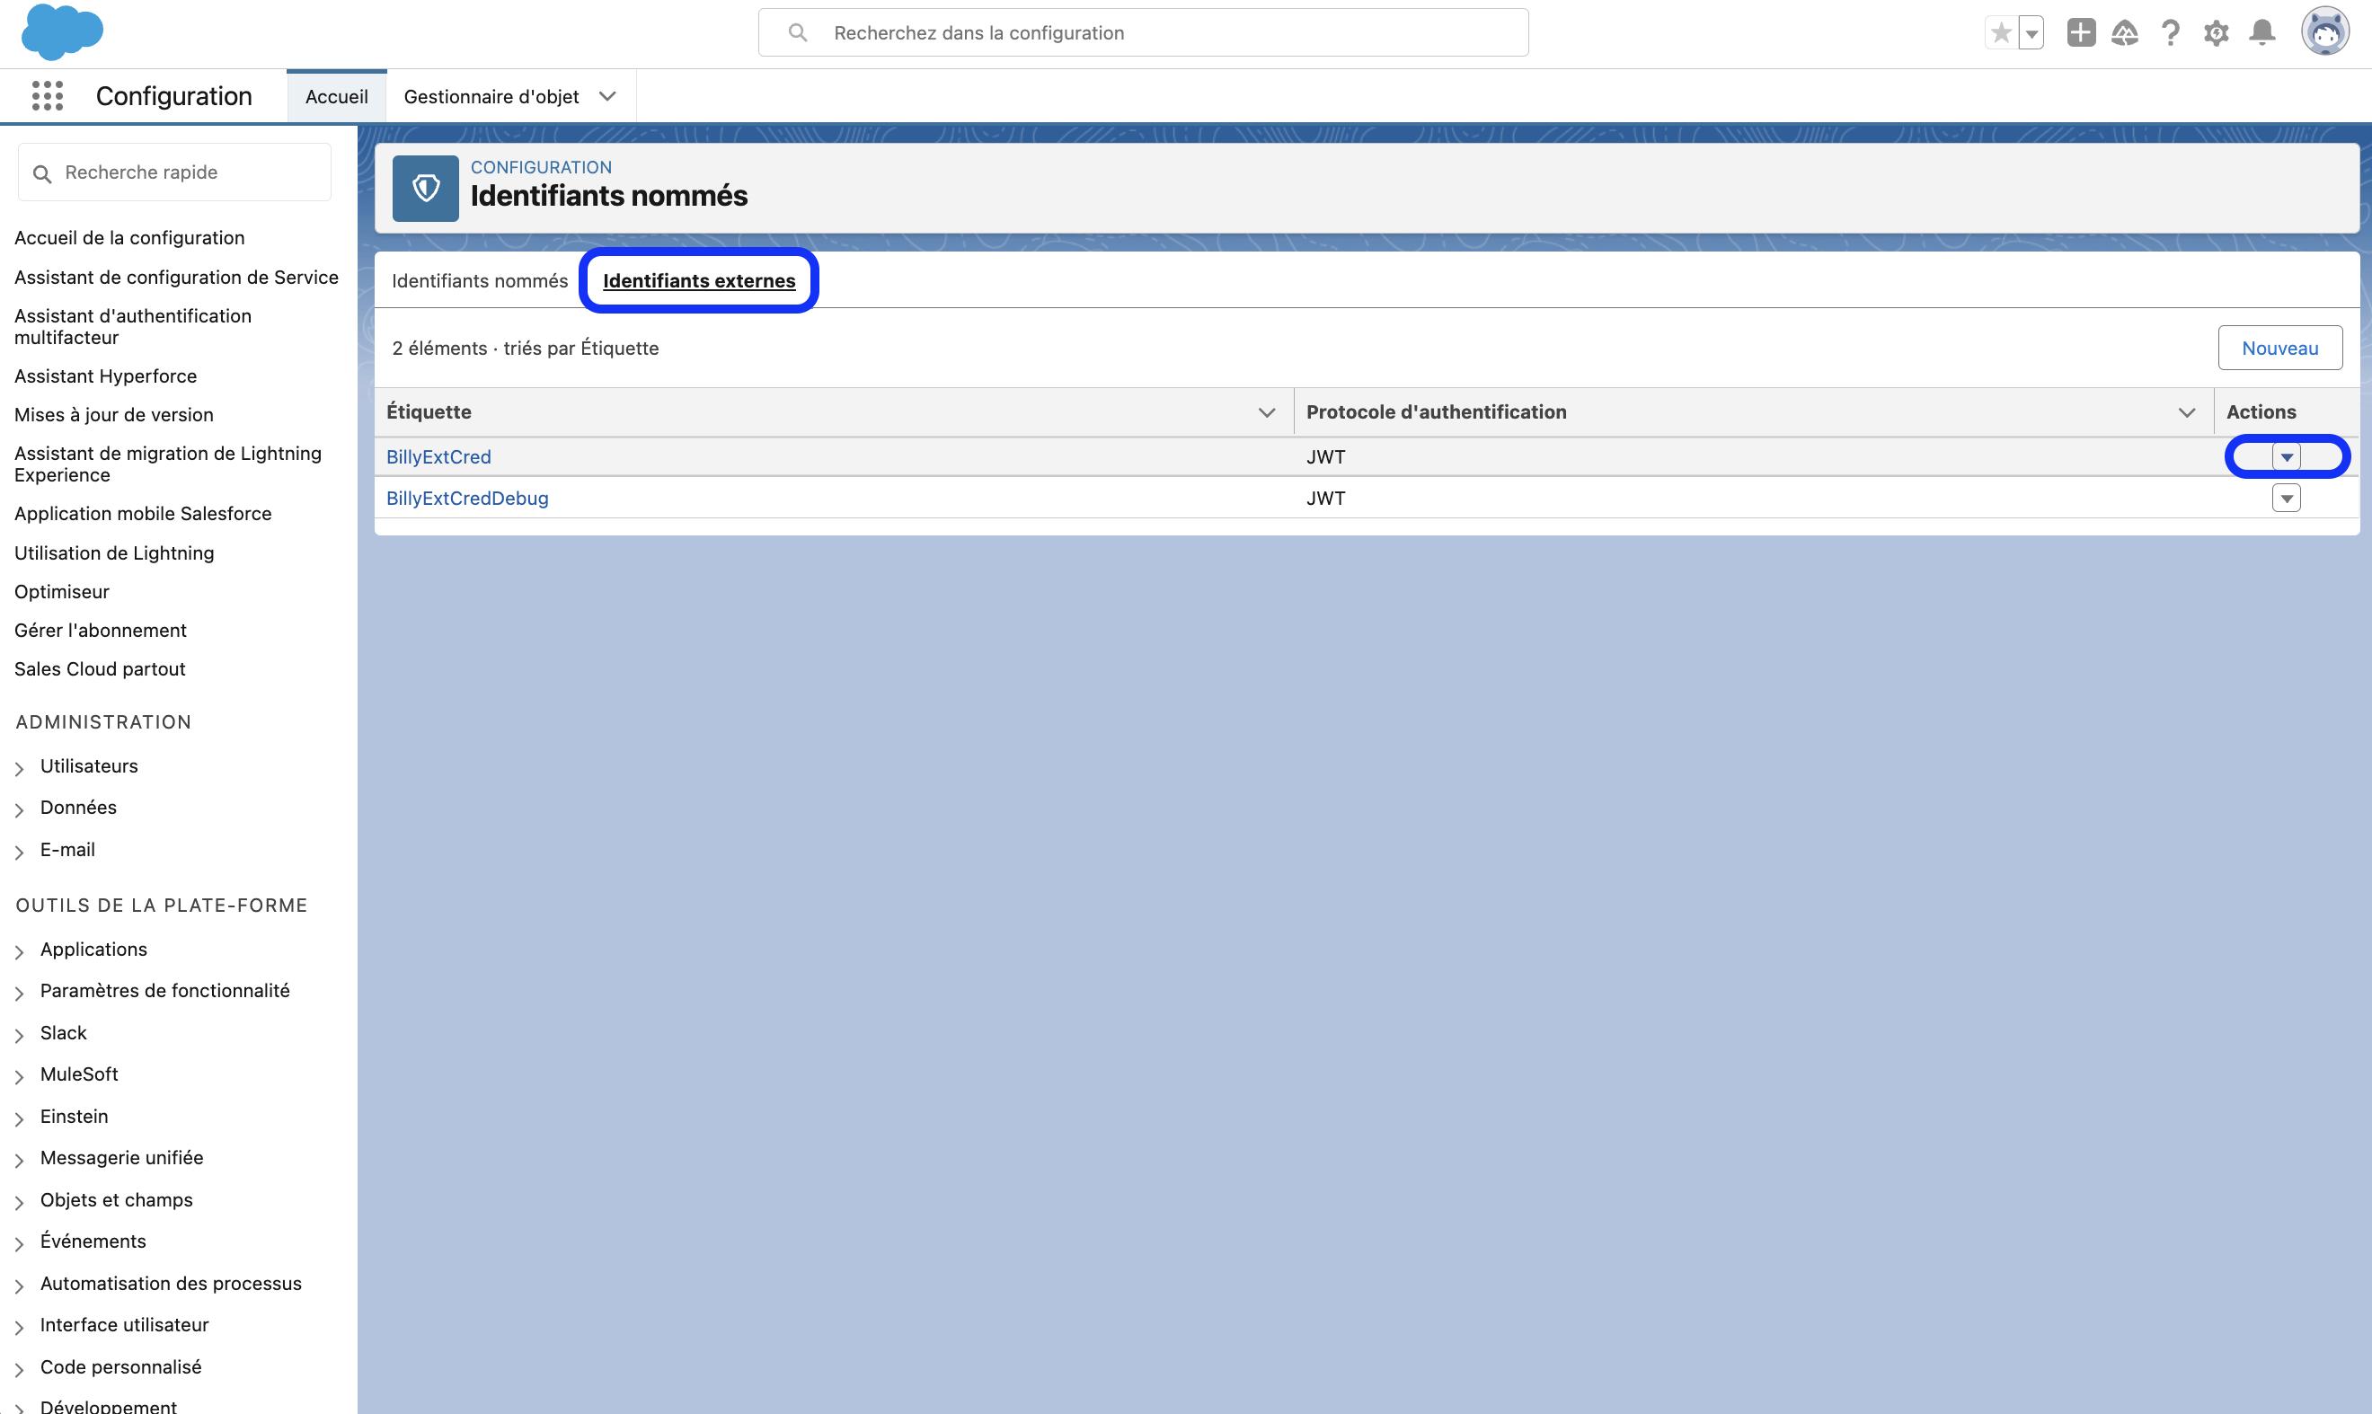Expand the Événements tree node
2372x1414 pixels.
click(x=19, y=1243)
